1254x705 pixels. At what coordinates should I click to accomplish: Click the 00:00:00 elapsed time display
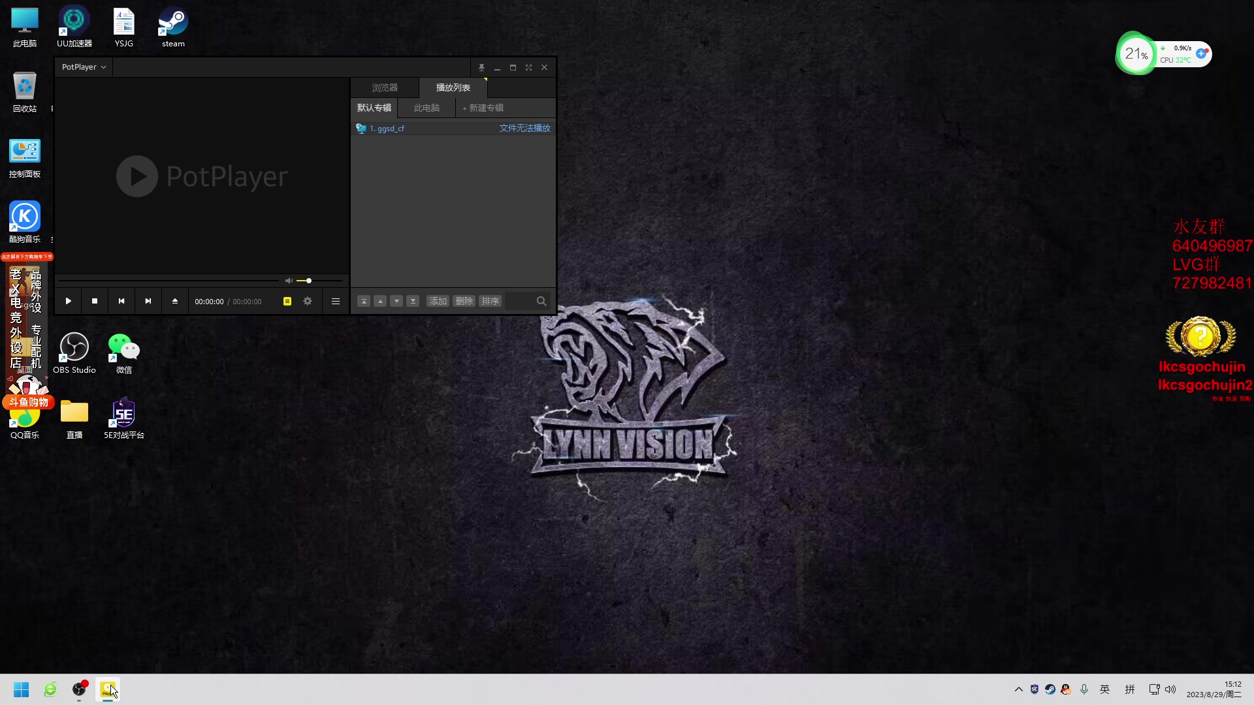tap(209, 302)
